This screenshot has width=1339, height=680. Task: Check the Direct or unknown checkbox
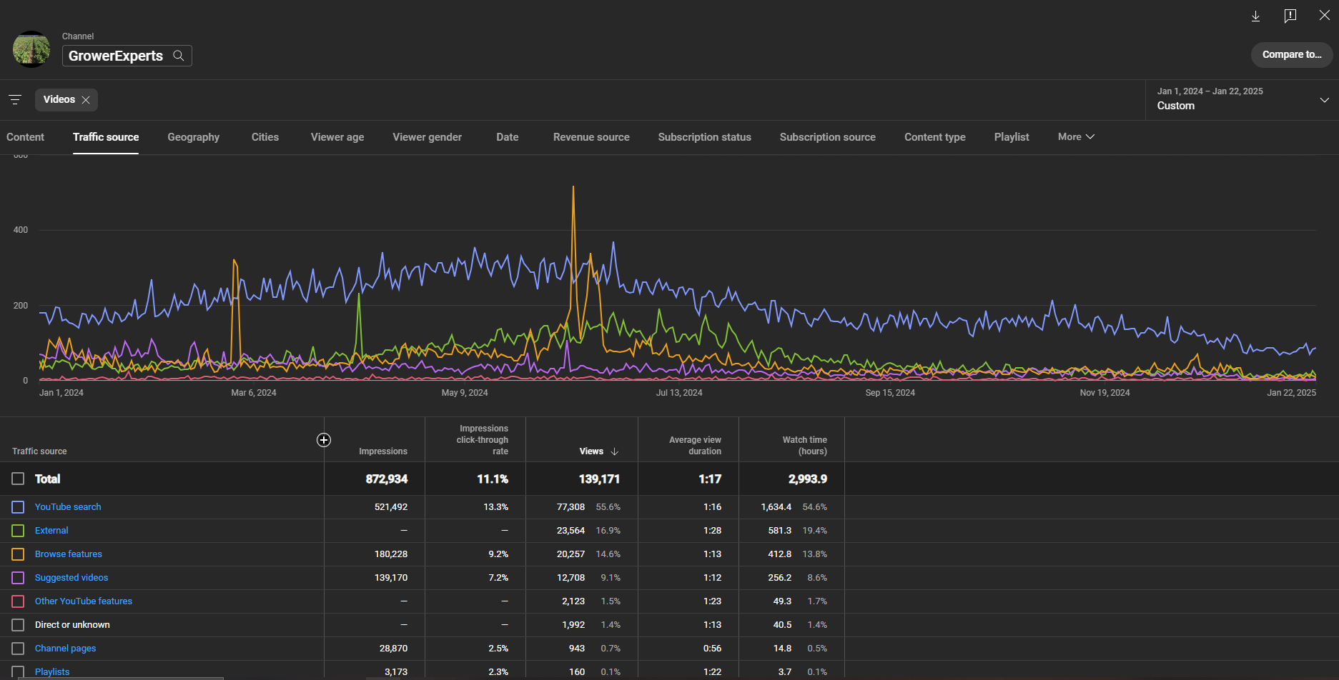point(18,625)
